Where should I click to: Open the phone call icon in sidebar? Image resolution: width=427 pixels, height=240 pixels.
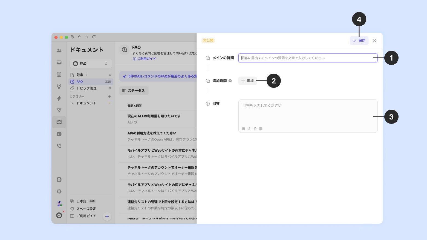pyautogui.click(x=59, y=146)
